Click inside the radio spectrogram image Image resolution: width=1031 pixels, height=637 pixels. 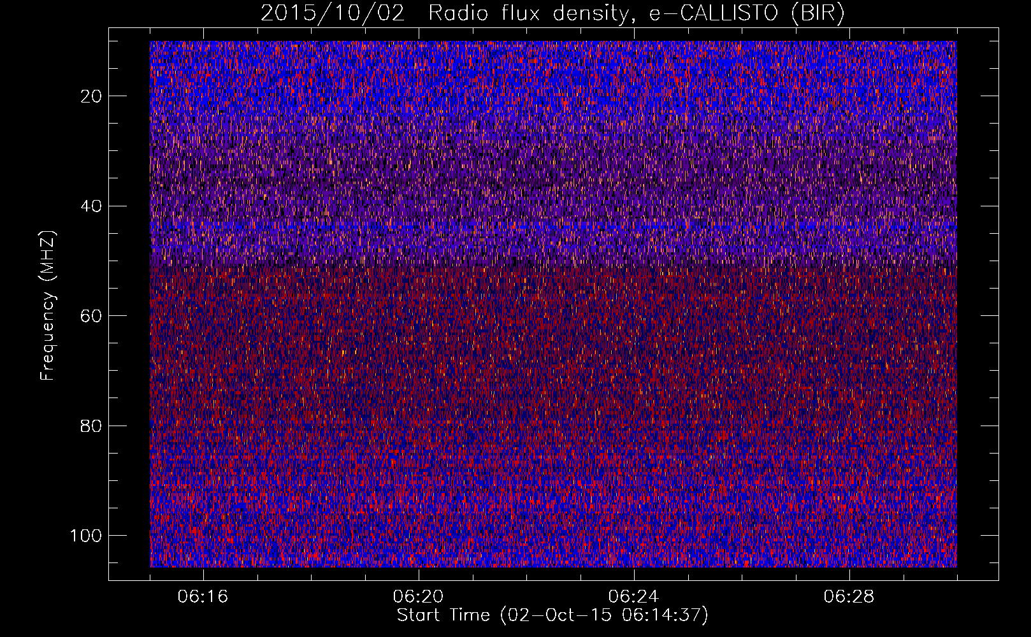tap(553, 304)
